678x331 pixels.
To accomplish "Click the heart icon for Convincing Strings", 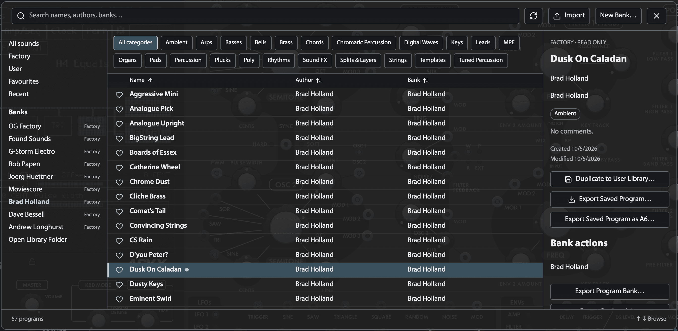I will (119, 226).
